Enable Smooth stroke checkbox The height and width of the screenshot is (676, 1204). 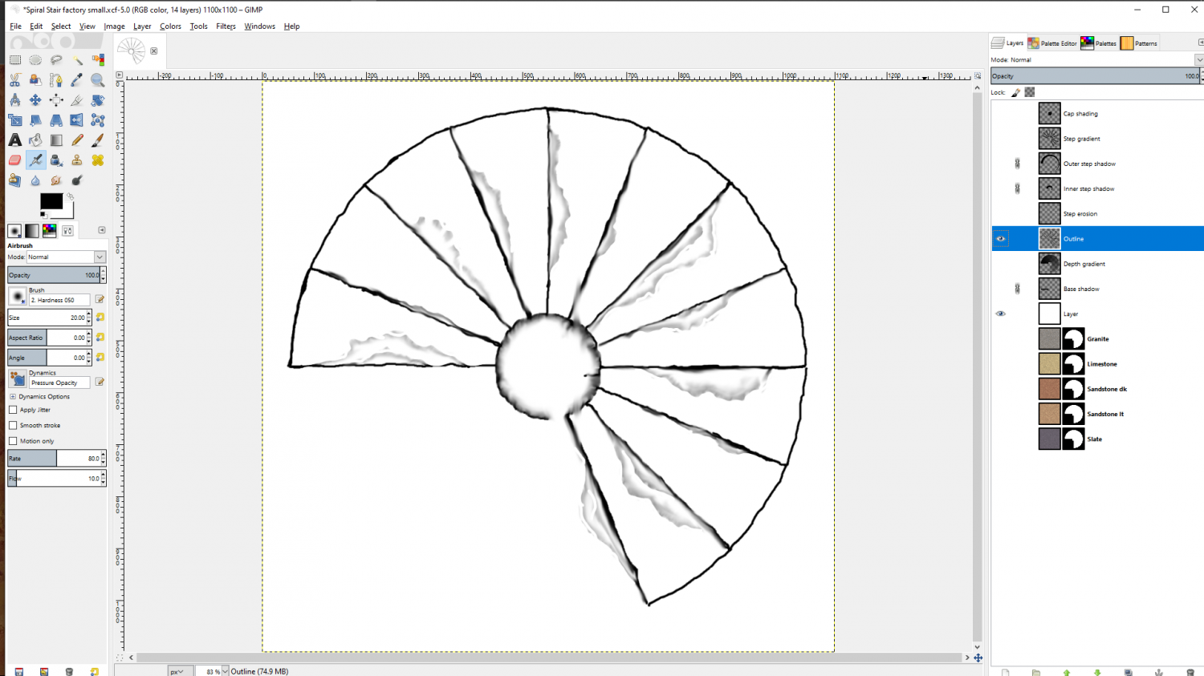13,425
